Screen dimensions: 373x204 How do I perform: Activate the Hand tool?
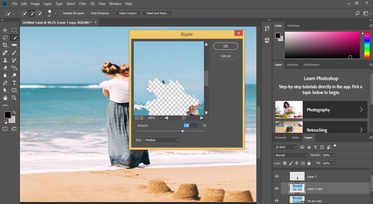click(x=5, y=98)
